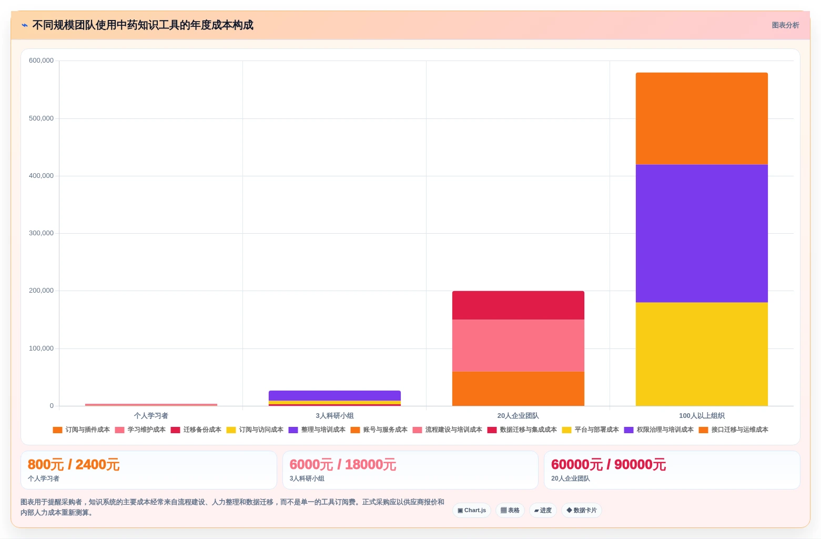821x539 pixels.
Task: Click the 个人学习者 x-axis label
Action: (151, 416)
